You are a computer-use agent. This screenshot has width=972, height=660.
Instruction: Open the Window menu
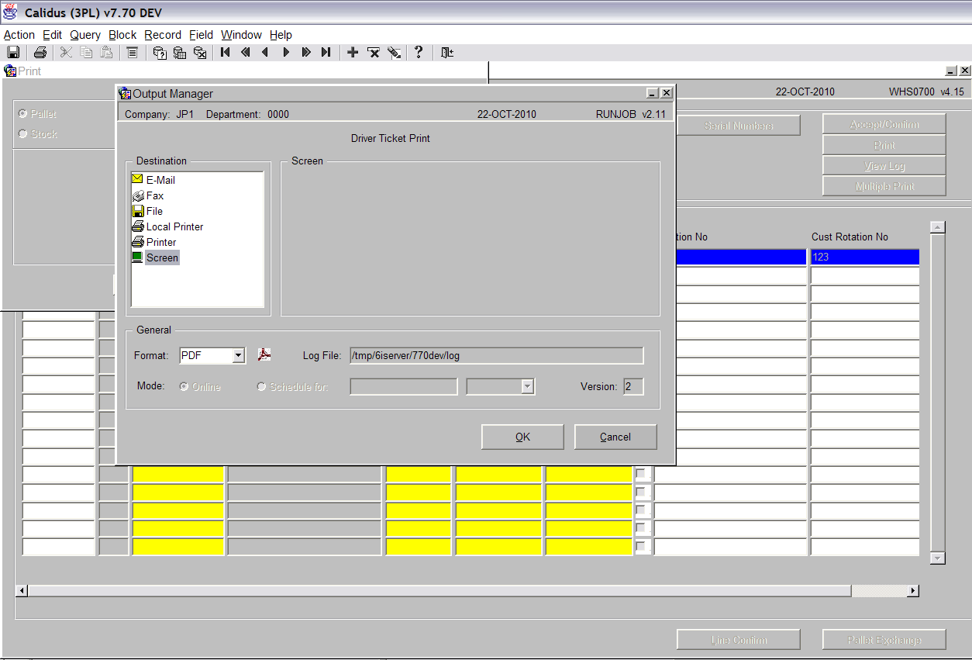[241, 35]
